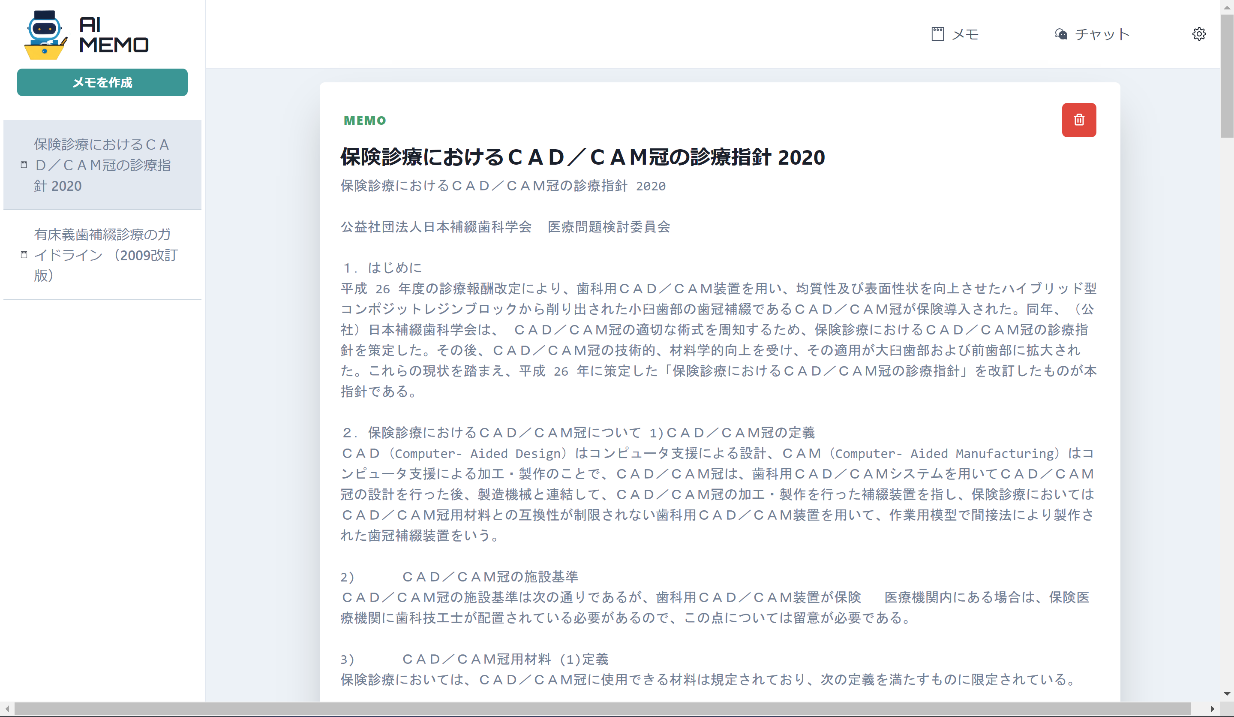This screenshot has height=717, width=1234.
Task: Switch to the メモ tab label
Action: pos(965,34)
